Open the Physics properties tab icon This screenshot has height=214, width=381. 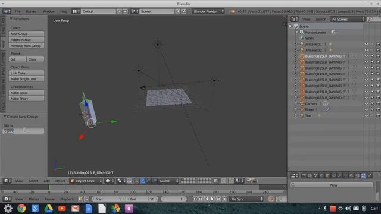369,176
